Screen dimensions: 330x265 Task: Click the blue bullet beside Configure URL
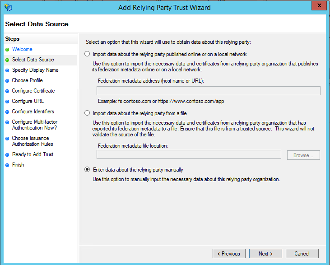(7, 102)
